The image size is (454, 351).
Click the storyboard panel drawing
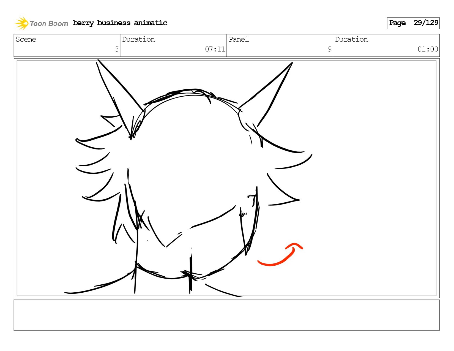pos(226,178)
